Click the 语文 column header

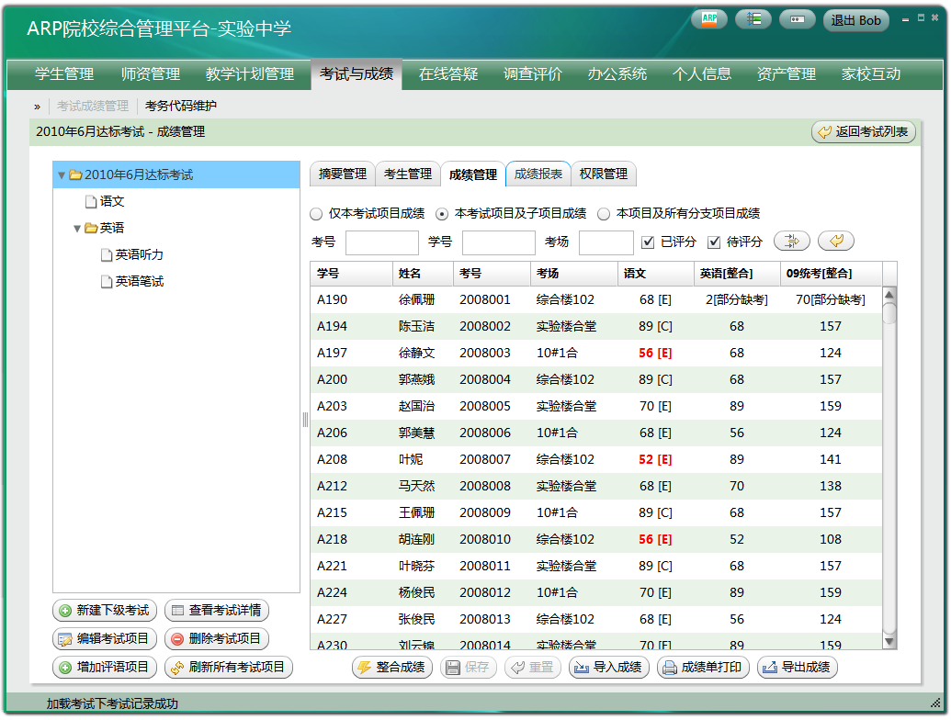click(656, 274)
